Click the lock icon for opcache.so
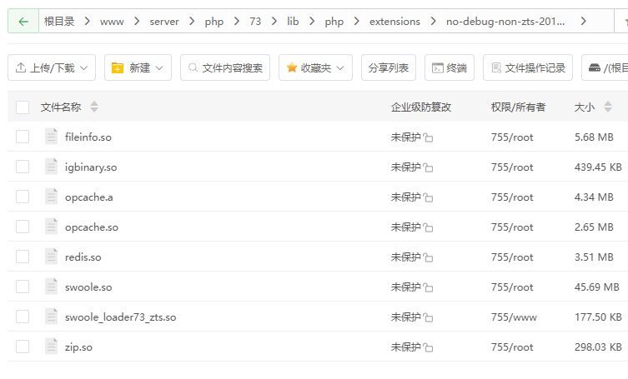Screen dimensions: 628x379 [x=428, y=227]
